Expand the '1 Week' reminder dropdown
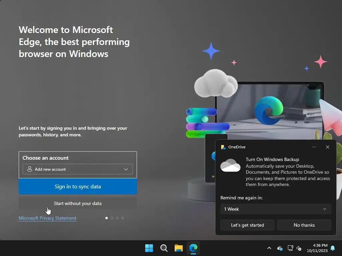Screen dimensions: 342x256 276,209
